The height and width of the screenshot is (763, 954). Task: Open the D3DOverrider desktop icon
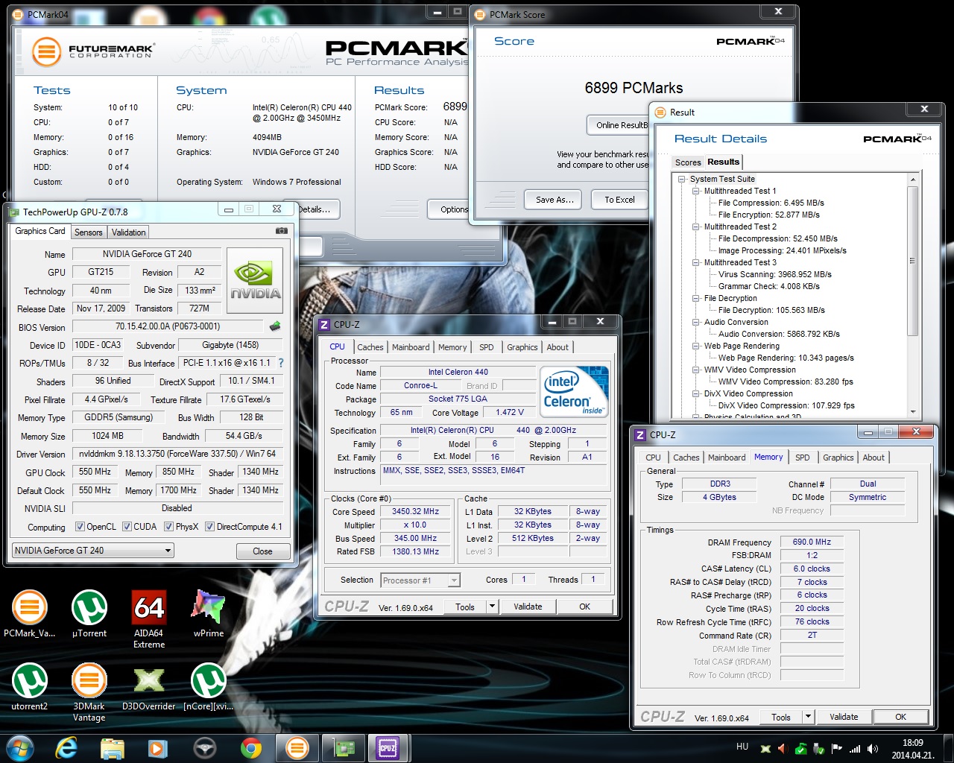[x=149, y=686]
